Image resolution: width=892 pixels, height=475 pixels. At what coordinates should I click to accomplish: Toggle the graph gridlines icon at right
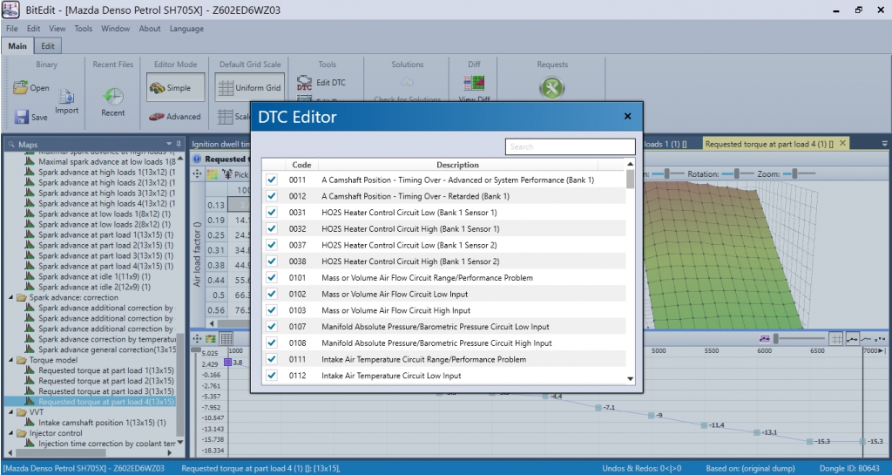coord(835,339)
